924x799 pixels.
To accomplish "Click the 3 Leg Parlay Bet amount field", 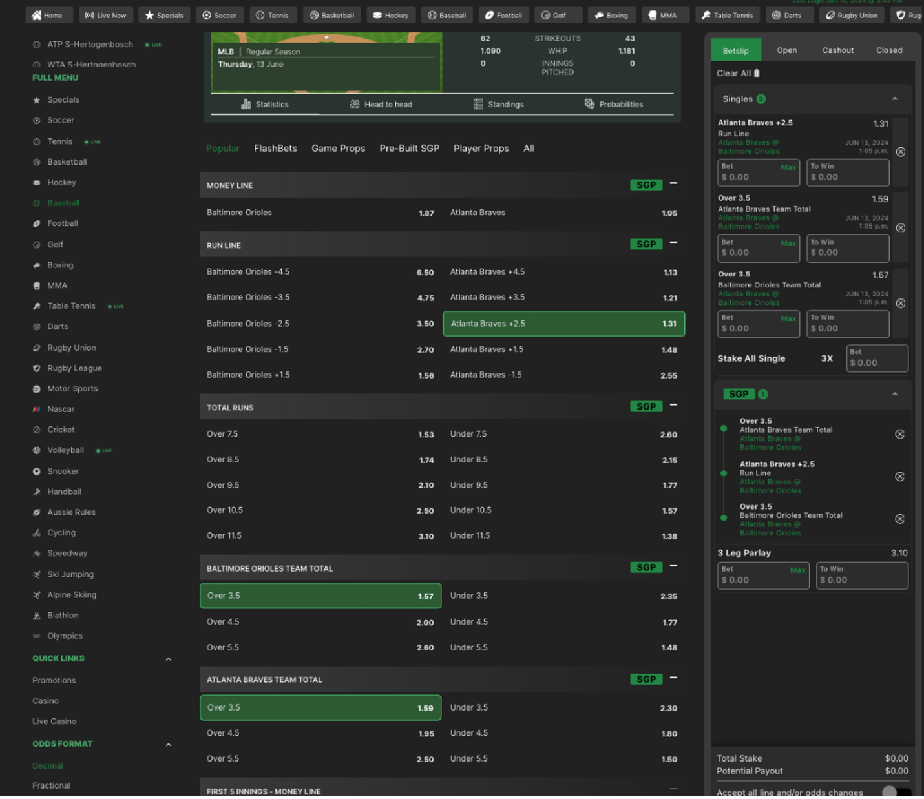I will tap(763, 576).
